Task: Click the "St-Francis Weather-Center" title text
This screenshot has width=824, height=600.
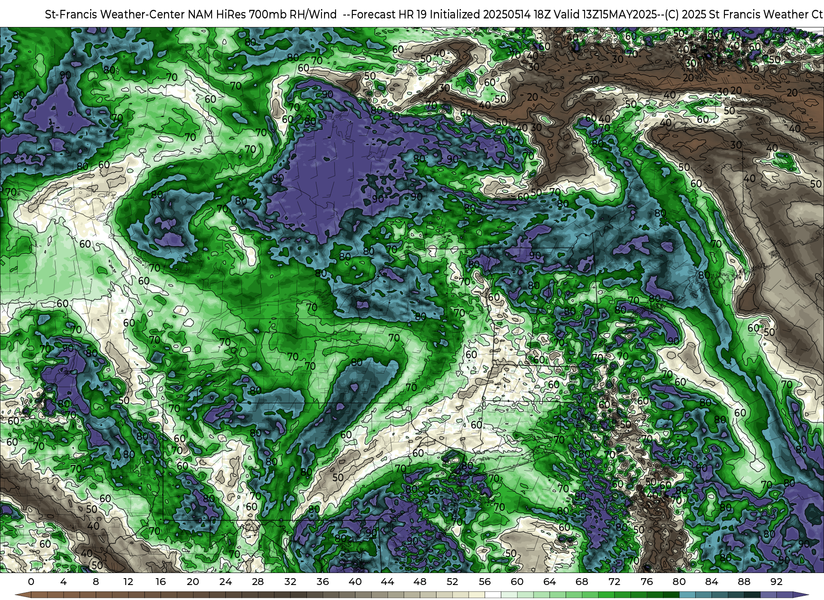Action: point(115,14)
